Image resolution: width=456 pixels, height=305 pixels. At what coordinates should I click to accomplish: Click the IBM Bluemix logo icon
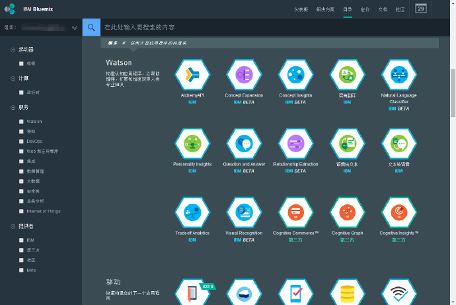pyautogui.click(x=10, y=9)
